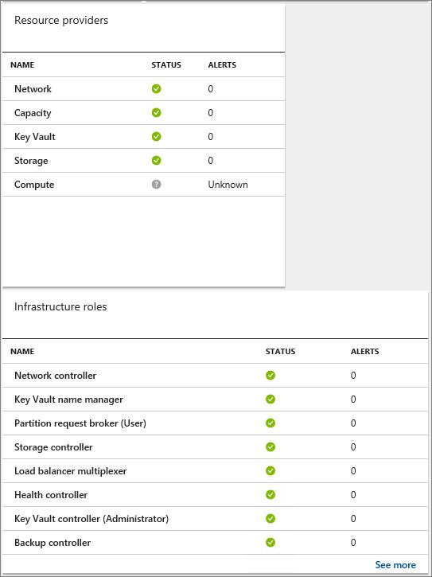Click Storage controller's green status icon

[x=270, y=447]
